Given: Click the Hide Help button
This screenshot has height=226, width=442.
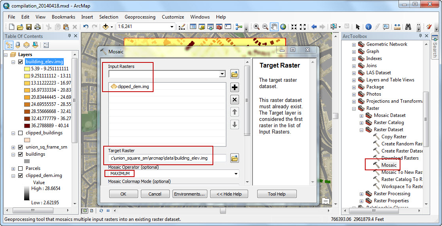Looking at the screenshot, I should (x=230, y=194).
